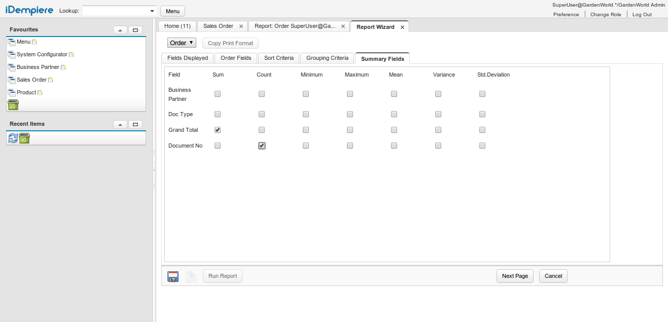This screenshot has height=322, width=668.
Task: Switch to the Sort Criteria tab
Action: (278, 58)
